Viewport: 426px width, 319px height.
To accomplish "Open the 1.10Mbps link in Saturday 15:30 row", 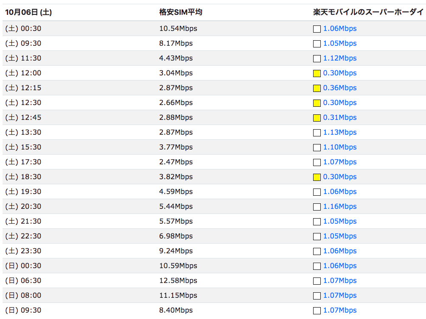I will tap(339, 147).
